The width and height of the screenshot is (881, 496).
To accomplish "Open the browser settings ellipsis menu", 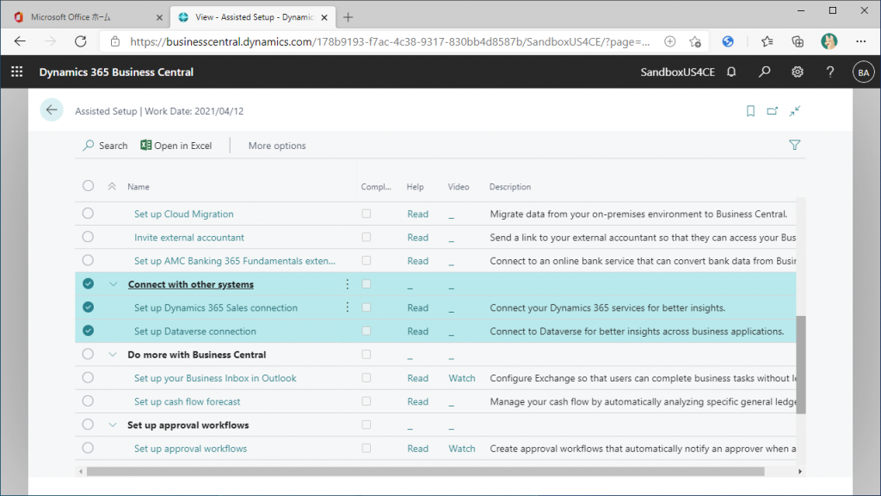I will pos(860,41).
